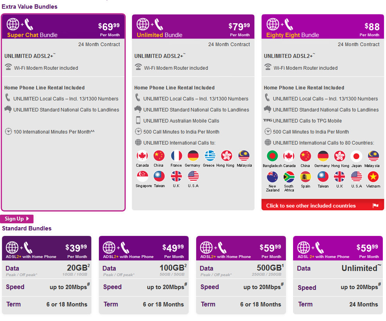Viewport: 386px width, 321px height.
Task: Click the 100GB data value
Action: point(173,267)
